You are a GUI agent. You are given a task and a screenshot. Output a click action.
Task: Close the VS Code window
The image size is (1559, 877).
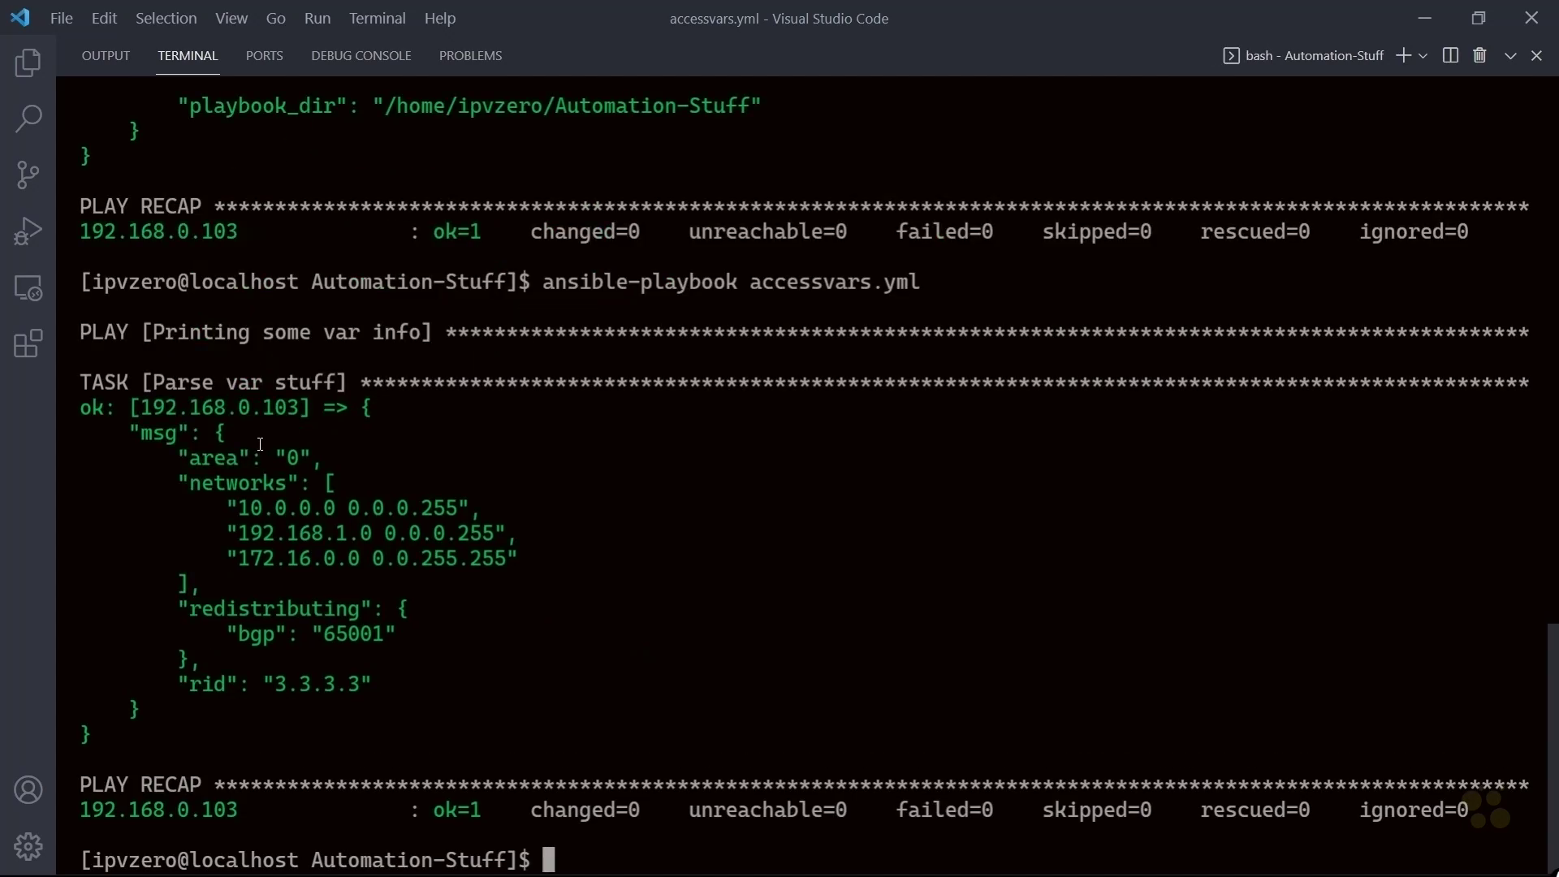pos(1531,18)
